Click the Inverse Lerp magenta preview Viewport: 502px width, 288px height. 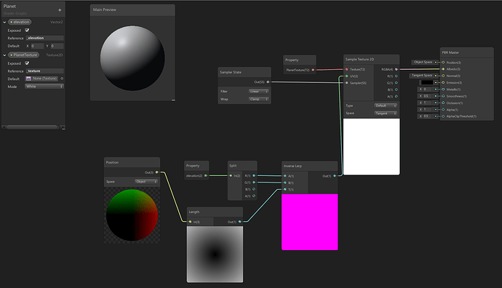[310, 222]
